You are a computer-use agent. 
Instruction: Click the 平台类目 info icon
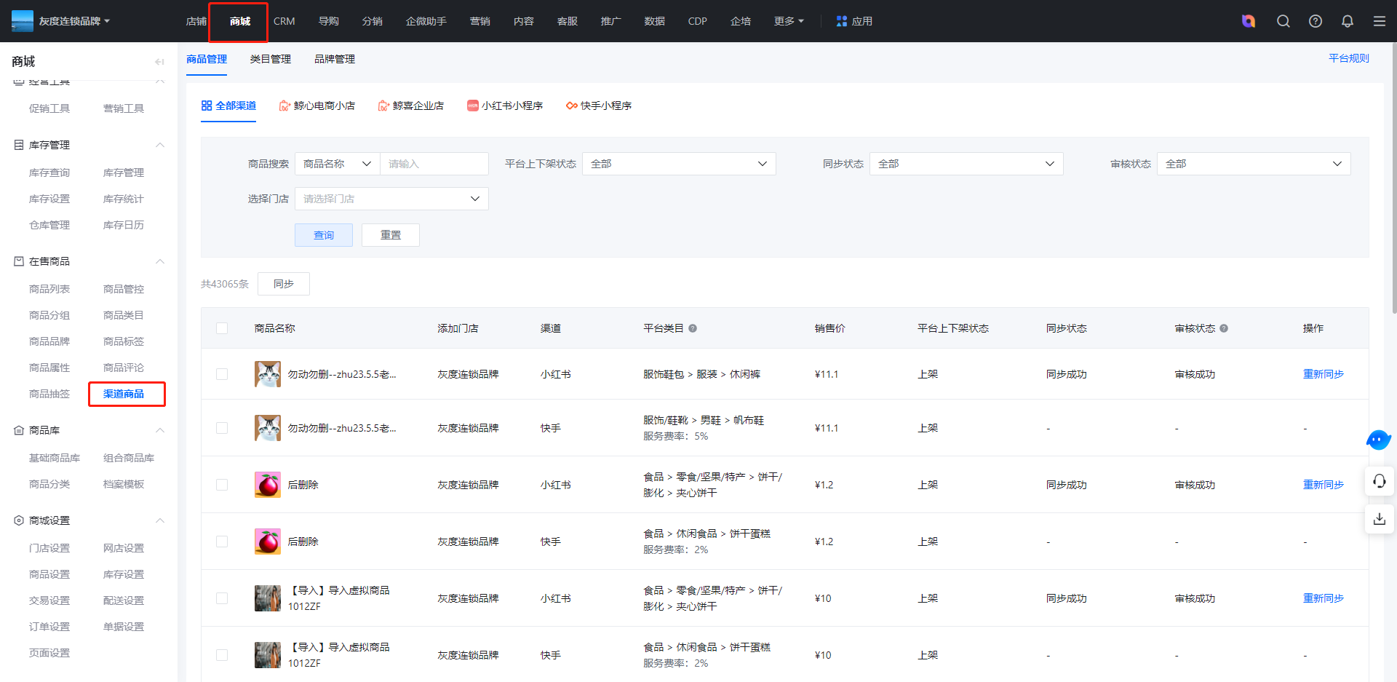[x=693, y=328]
